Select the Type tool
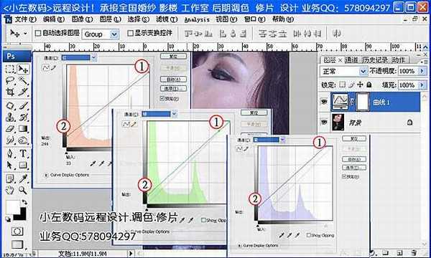 (x=23, y=153)
